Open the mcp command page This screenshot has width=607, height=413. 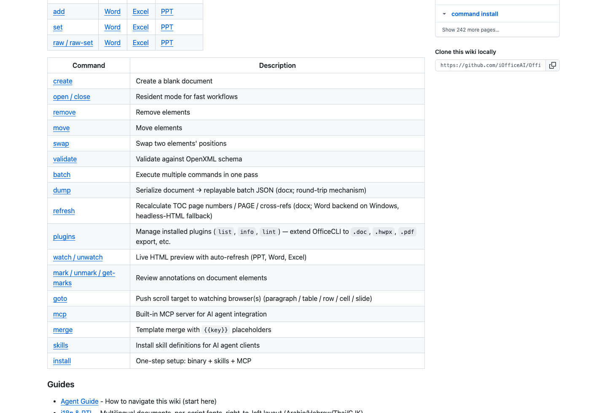(60, 314)
